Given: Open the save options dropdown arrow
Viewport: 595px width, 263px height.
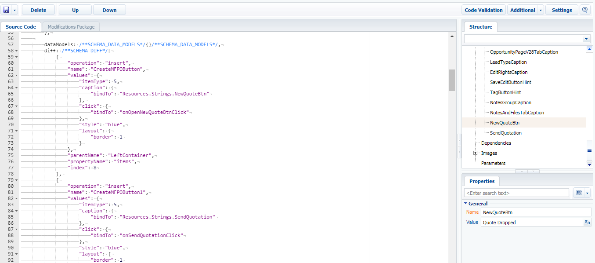Looking at the screenshot, I should coord(14,10).
